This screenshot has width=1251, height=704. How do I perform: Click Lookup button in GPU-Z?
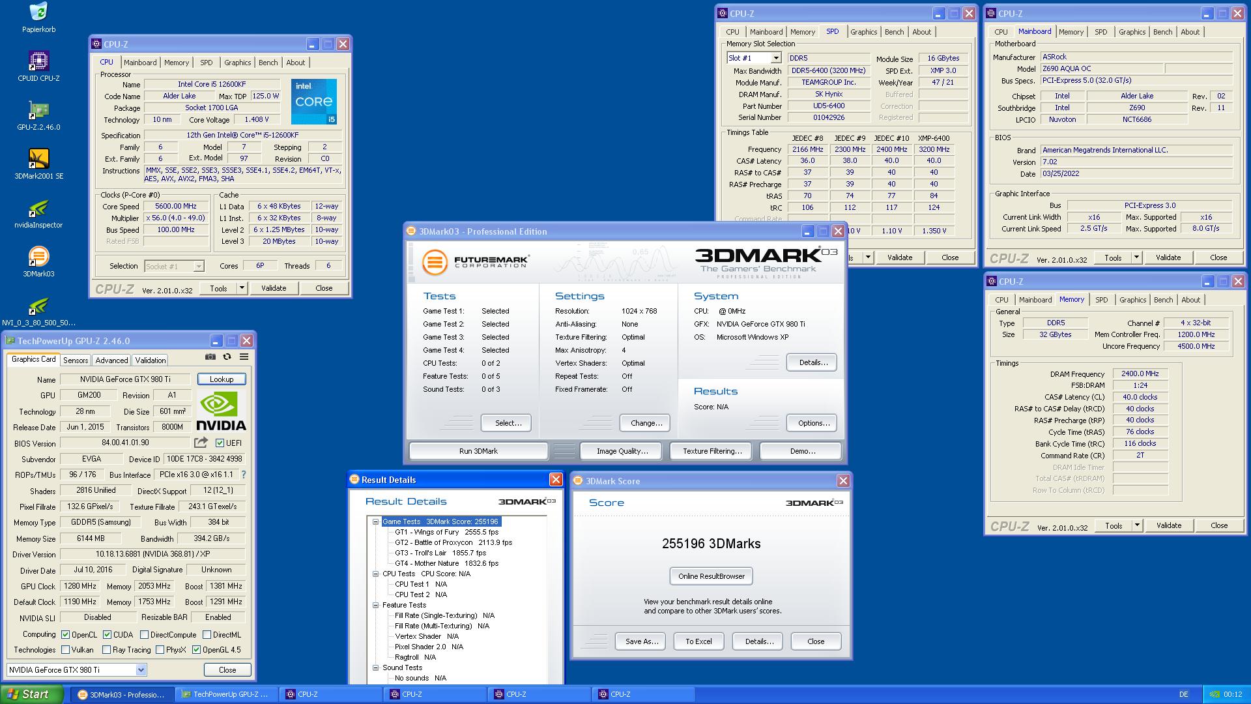click(x=222, y=379)
